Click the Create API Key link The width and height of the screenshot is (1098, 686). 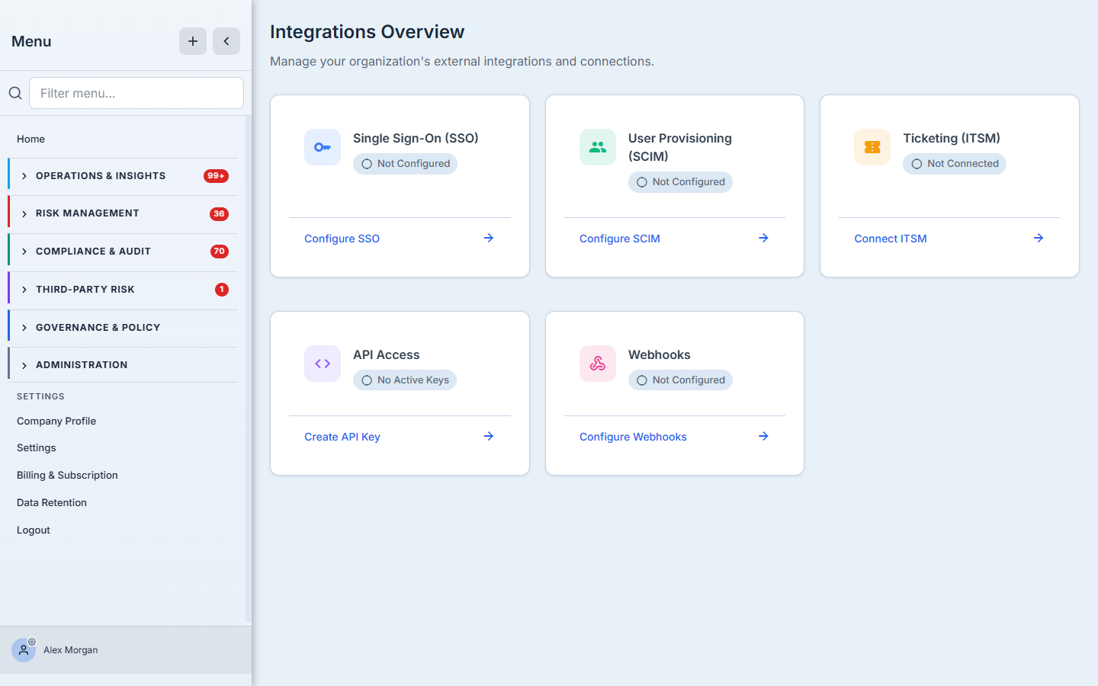click(342, 437)
